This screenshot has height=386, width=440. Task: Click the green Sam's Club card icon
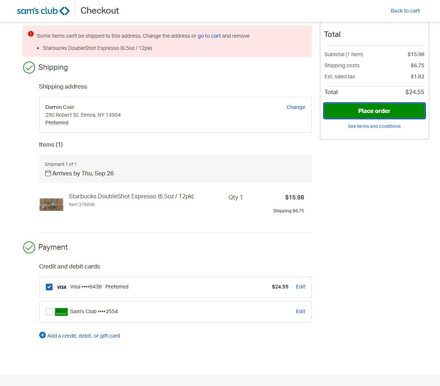pyautogui.click(x=61, y=312)
